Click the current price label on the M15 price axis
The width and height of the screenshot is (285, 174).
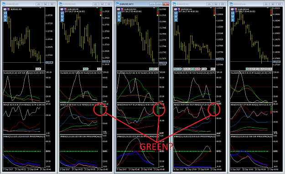click(x=163, y=63)
